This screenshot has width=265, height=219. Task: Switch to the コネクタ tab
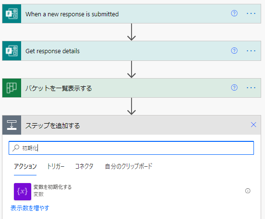84,166
